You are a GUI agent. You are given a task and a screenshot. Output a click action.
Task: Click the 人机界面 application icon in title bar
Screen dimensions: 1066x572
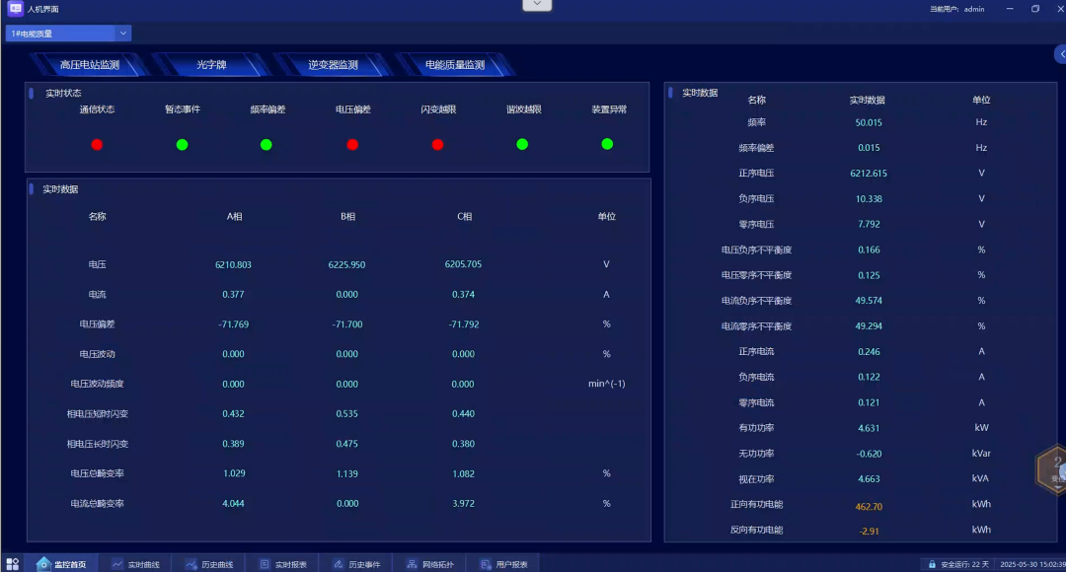[x=14, y=9]
